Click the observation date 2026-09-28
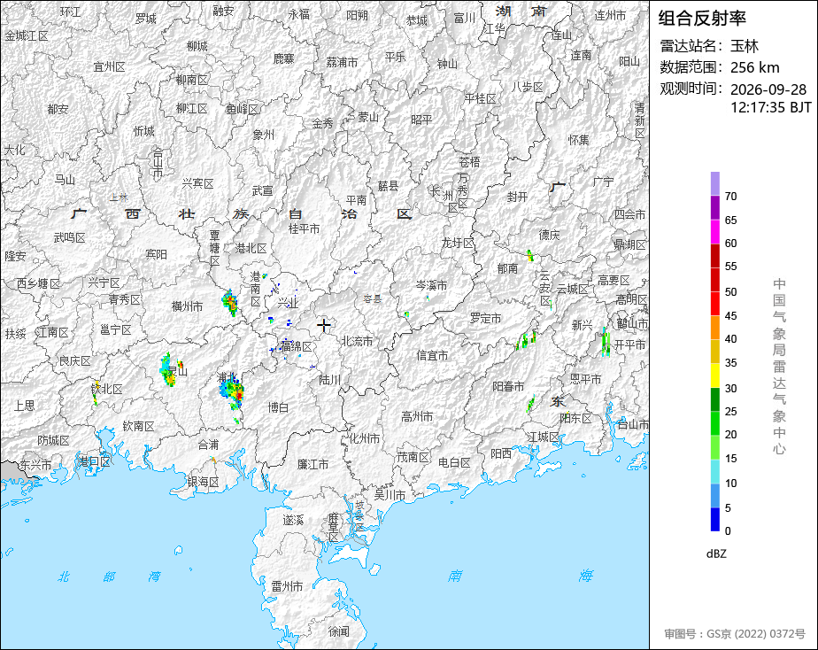 pyautogui.click(x=768, y=89)
